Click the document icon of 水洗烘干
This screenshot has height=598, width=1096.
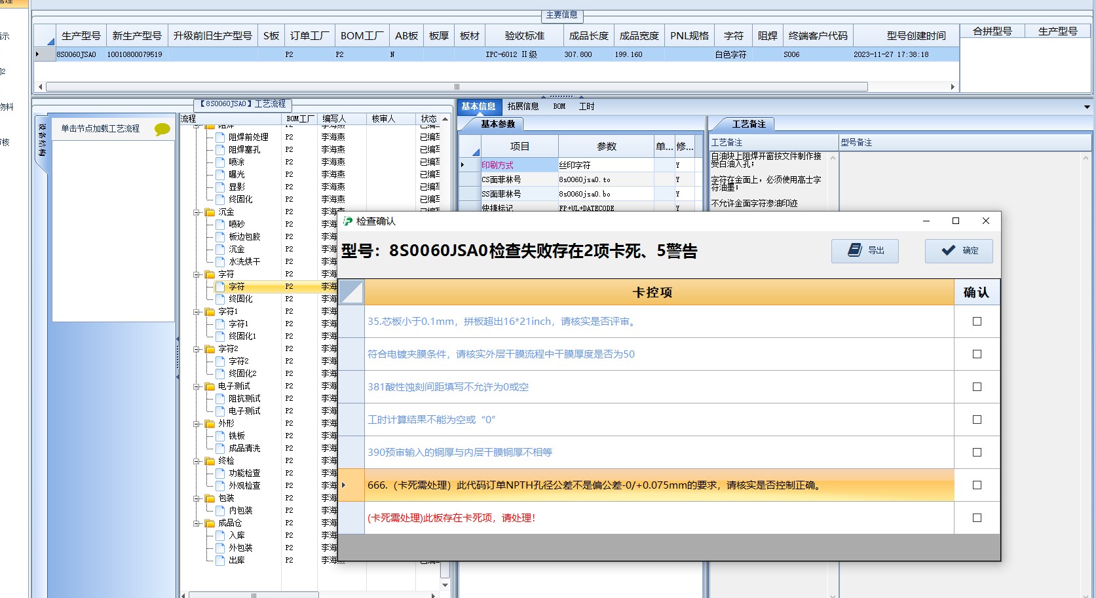[220, 262]
